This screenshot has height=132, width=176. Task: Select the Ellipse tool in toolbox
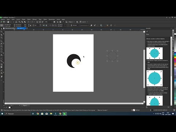pyautogui.click(x=1, y=49)
